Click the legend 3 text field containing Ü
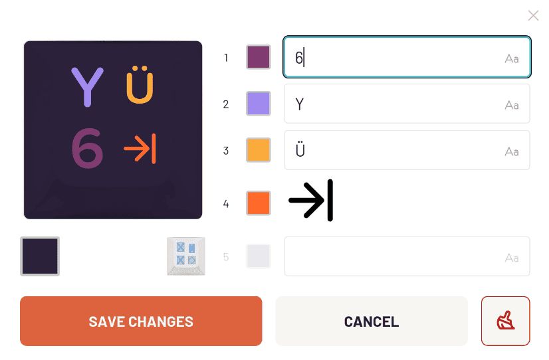Image resolution: width=549 pixels, height=360 pixels. 392,150
